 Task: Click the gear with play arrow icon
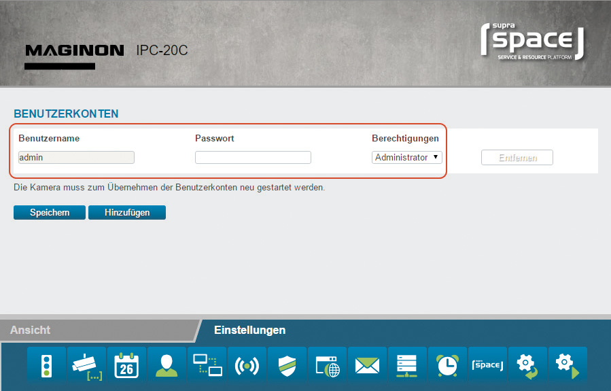coord(568,365)
